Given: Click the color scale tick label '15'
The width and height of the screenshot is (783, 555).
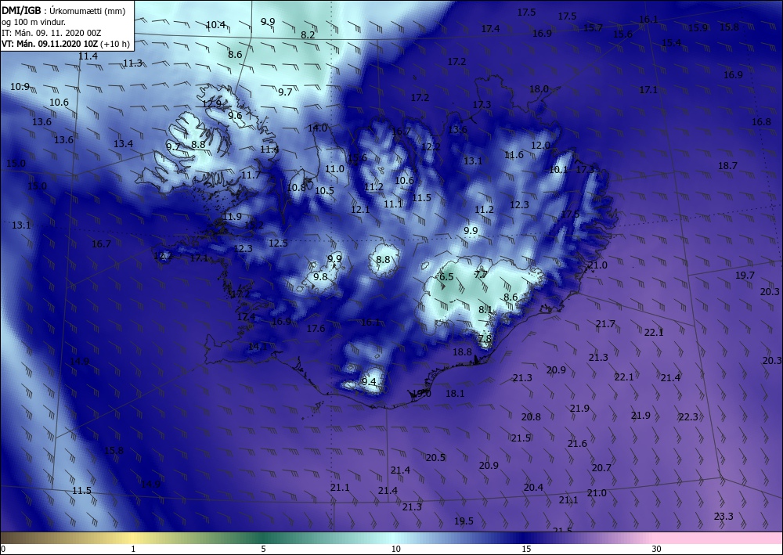Looking at the screenshot, I should pos(526,549).
